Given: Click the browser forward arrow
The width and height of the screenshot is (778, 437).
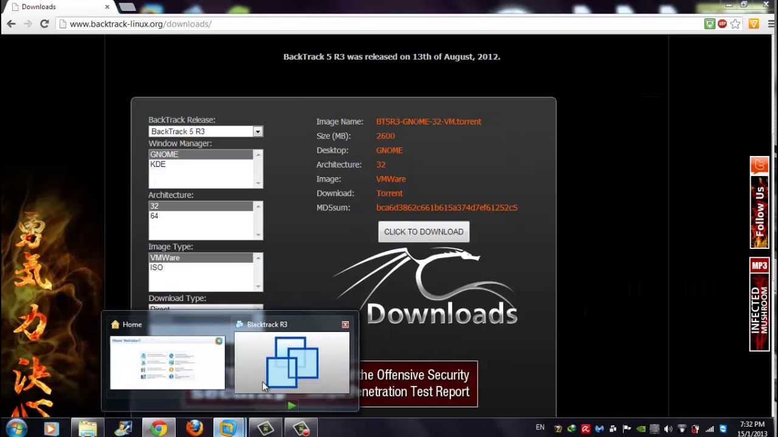Looking at the screenshot, I should (27, 24).
